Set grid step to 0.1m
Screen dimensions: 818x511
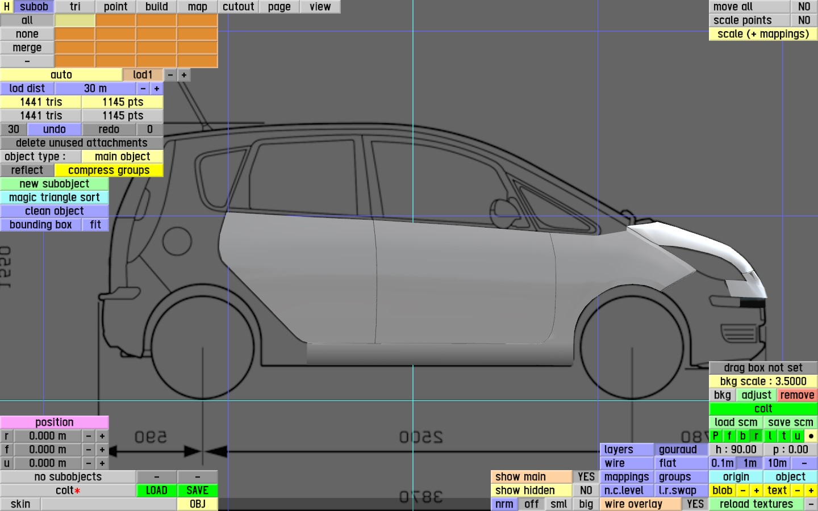tap(723, 463)
